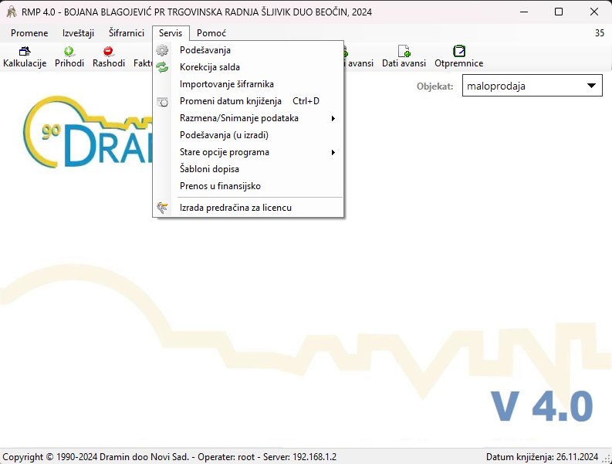Open Otpremnice toolbar icon
Screen dimensions: 612x464
[x=459, y=51]
